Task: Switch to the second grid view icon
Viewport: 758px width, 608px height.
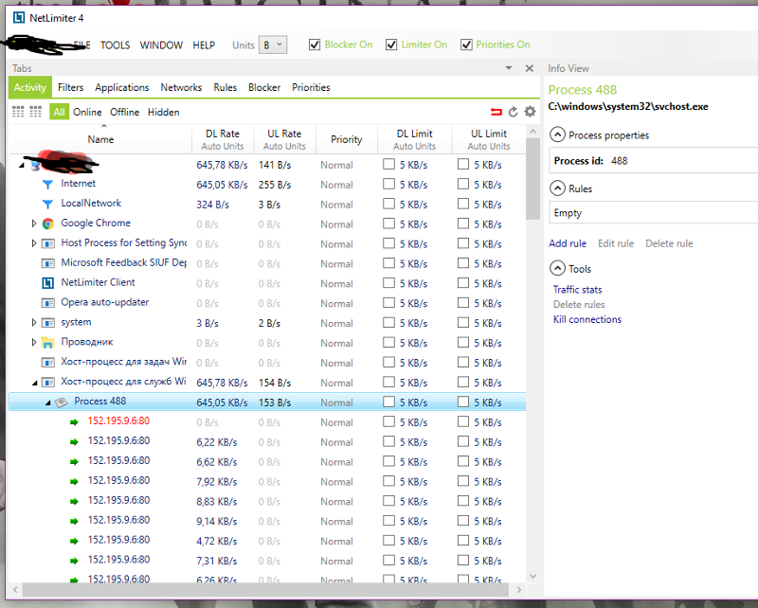Action: pos(36,112)
